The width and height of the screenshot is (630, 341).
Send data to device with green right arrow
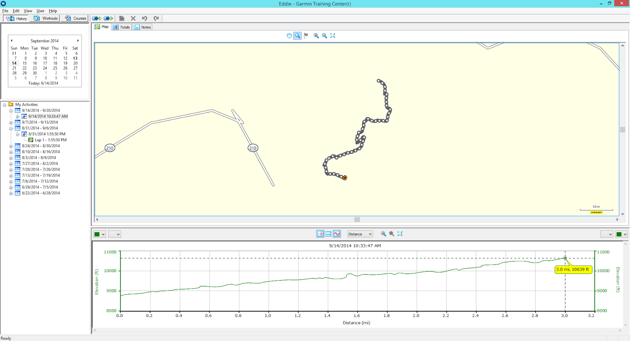click(97, 18)
